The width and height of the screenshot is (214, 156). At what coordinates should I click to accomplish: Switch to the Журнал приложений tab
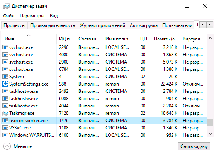(x=102, y=25)
